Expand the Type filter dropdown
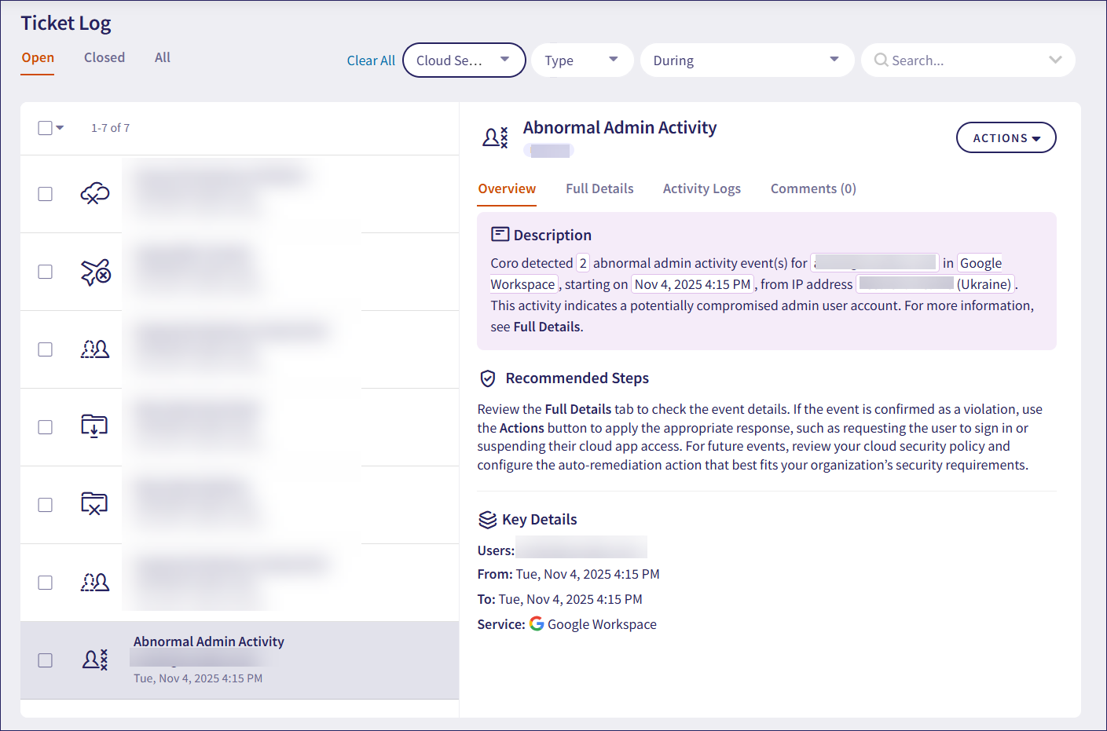Screen dimensions: 1107x731 [x=581, y=60]
